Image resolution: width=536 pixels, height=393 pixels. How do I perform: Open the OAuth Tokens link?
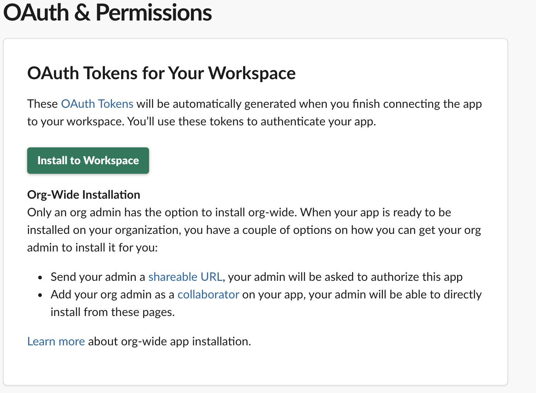[x=97, y=104]
